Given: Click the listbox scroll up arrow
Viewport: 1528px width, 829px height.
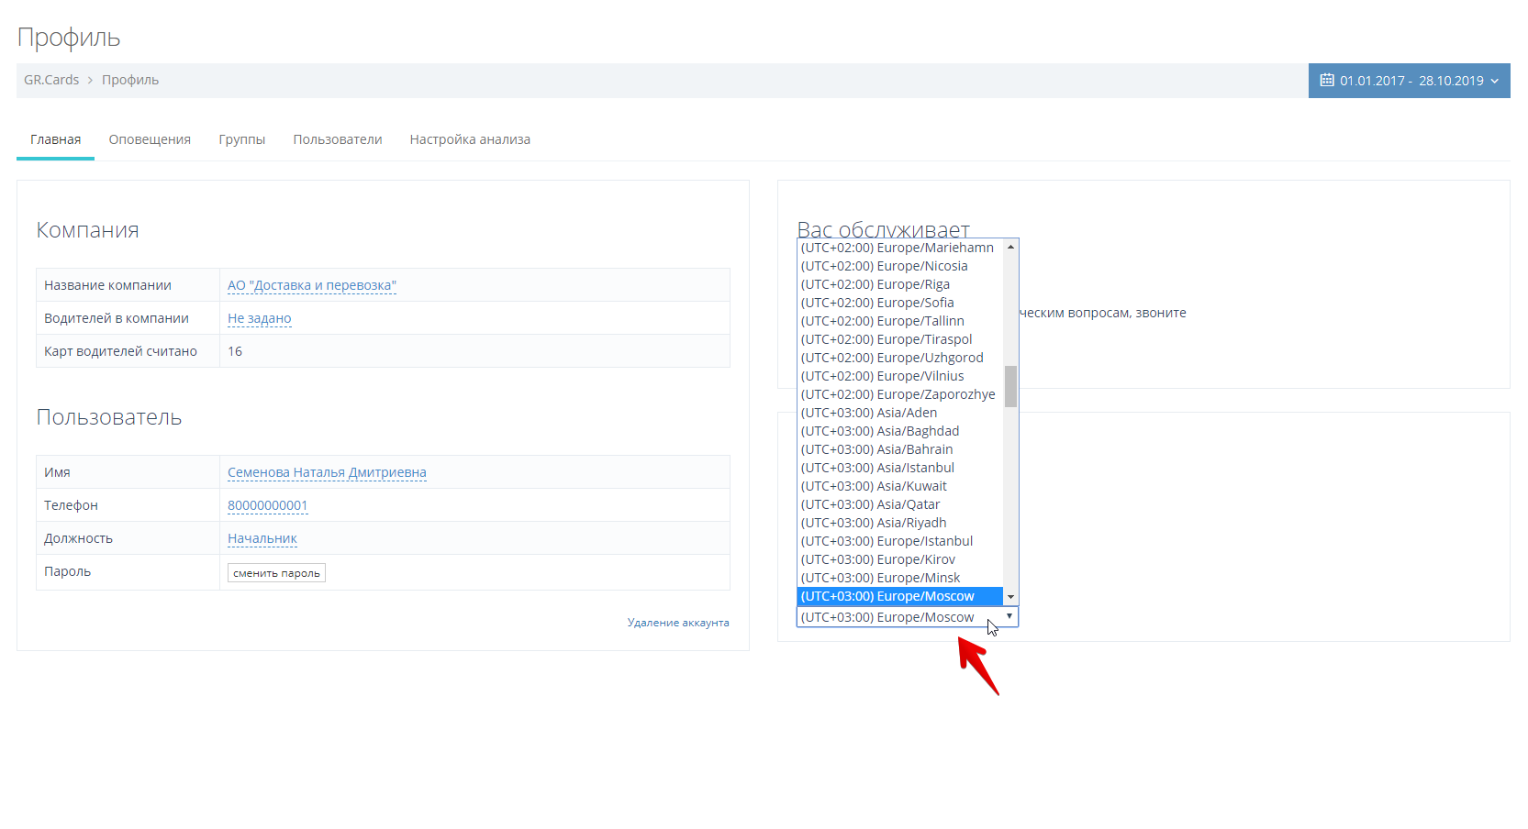Looking at the screenshot, I should pyautogui.click(x=1010, y=247).
